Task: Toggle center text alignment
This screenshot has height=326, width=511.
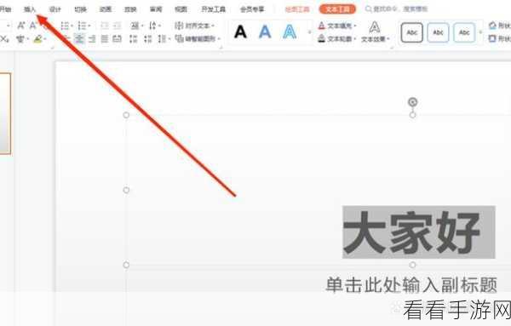Action: point(78,39)
